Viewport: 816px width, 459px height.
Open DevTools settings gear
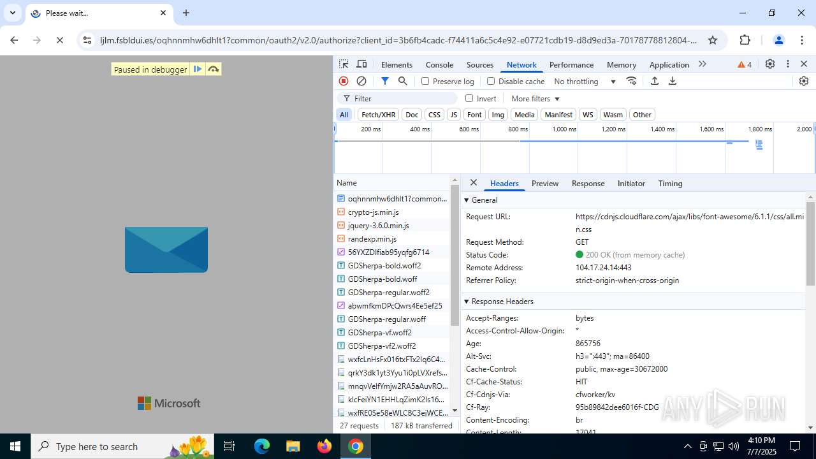pos(770,64)
